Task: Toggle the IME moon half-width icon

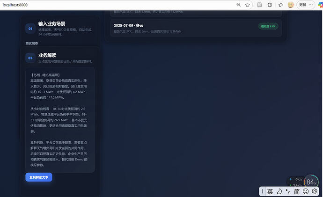Action: [279, 191]
